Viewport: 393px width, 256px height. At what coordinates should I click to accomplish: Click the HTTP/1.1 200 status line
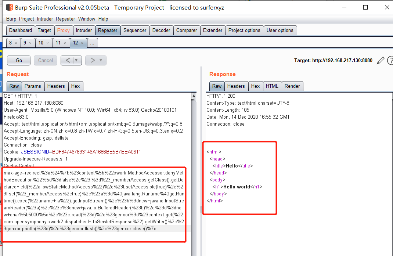tap(221, 96)
